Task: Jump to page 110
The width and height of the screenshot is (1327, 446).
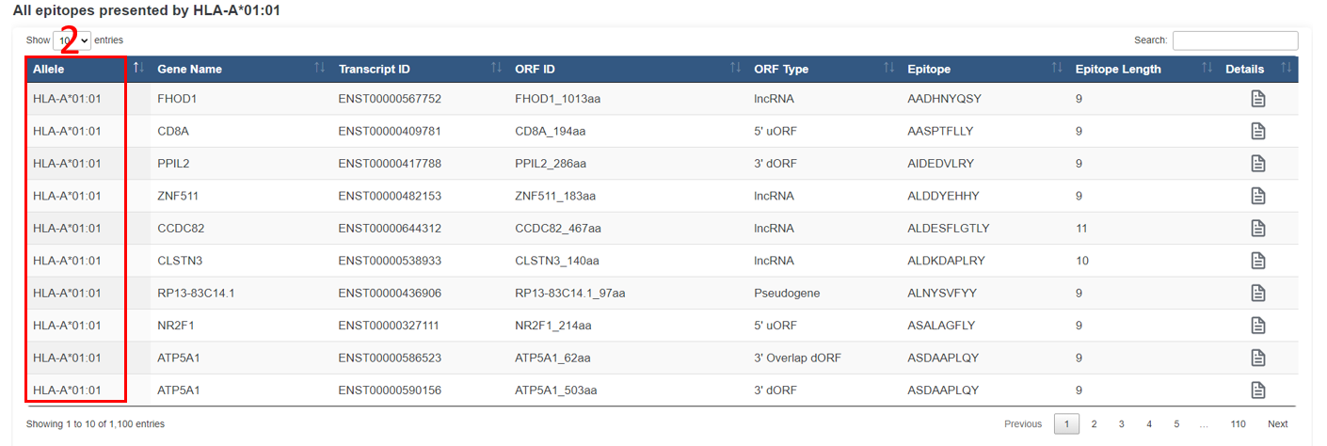Action: [1238, 424]
